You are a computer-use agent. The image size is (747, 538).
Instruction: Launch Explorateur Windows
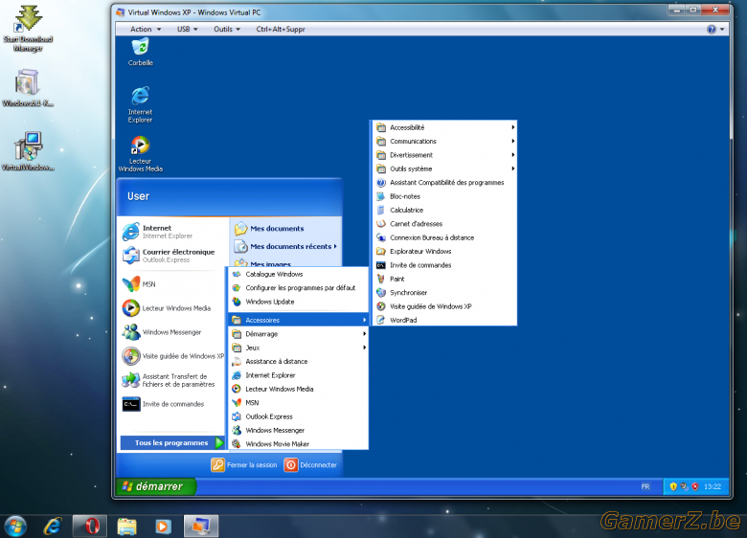pos(444,252)
